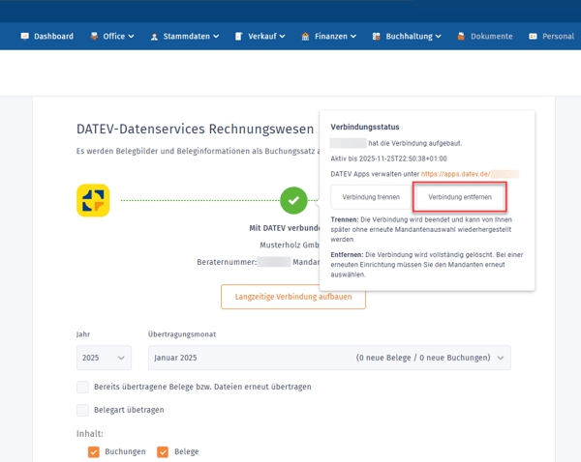Click the green connection checkmark icon
This screenshot has width=581, height=462.
293,201
